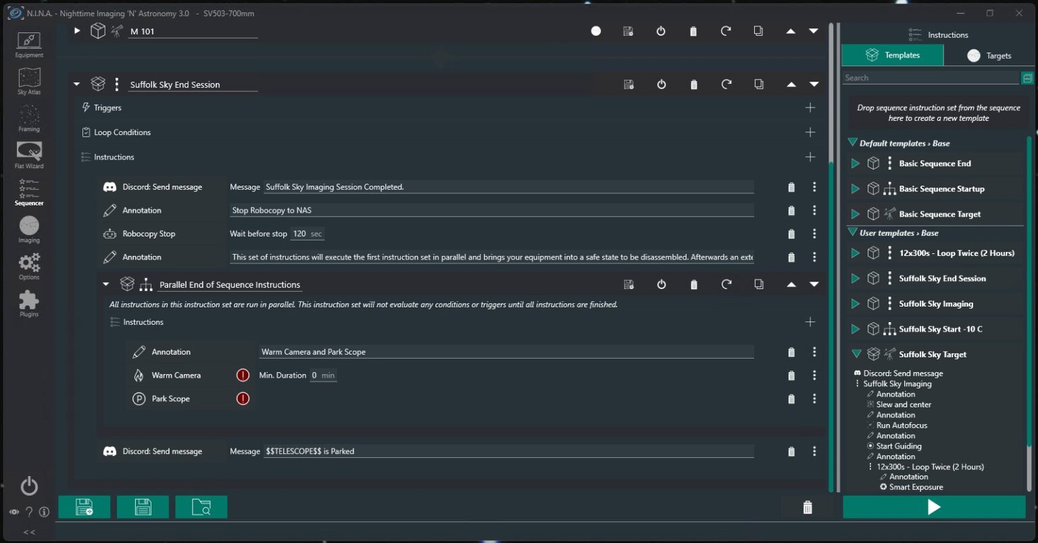The height and width of the screenshot is (543, 1038).
Task: Toggle power on Suffolk Sky End Session
Action: click(x=662, y=84)
